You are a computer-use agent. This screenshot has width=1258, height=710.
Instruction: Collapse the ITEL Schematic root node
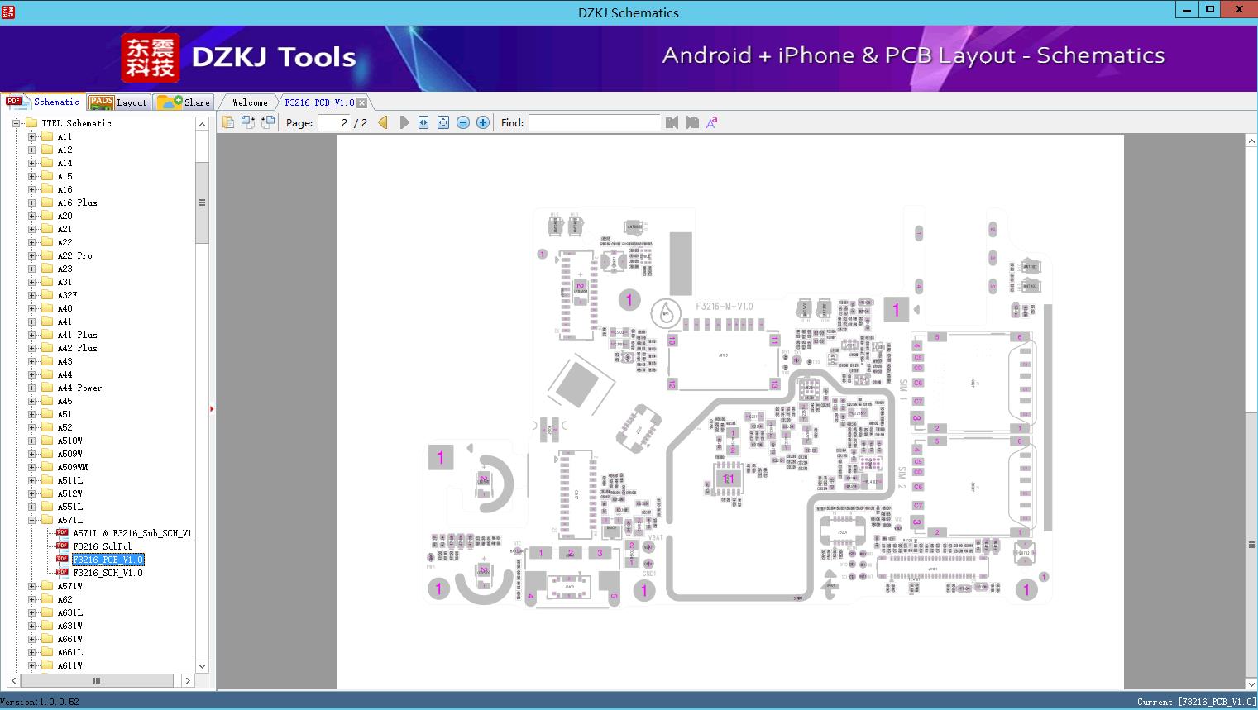[x=16, y=123]
